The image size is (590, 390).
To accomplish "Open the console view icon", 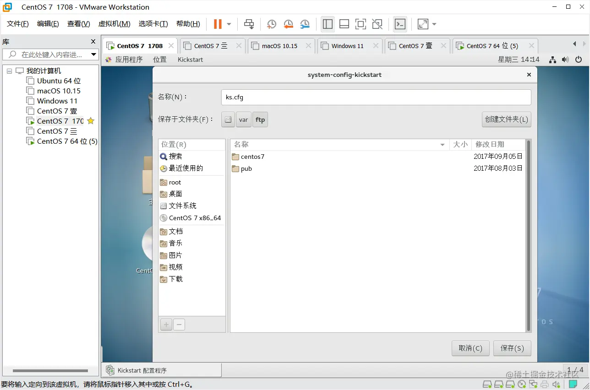I will tap(400, 24).
